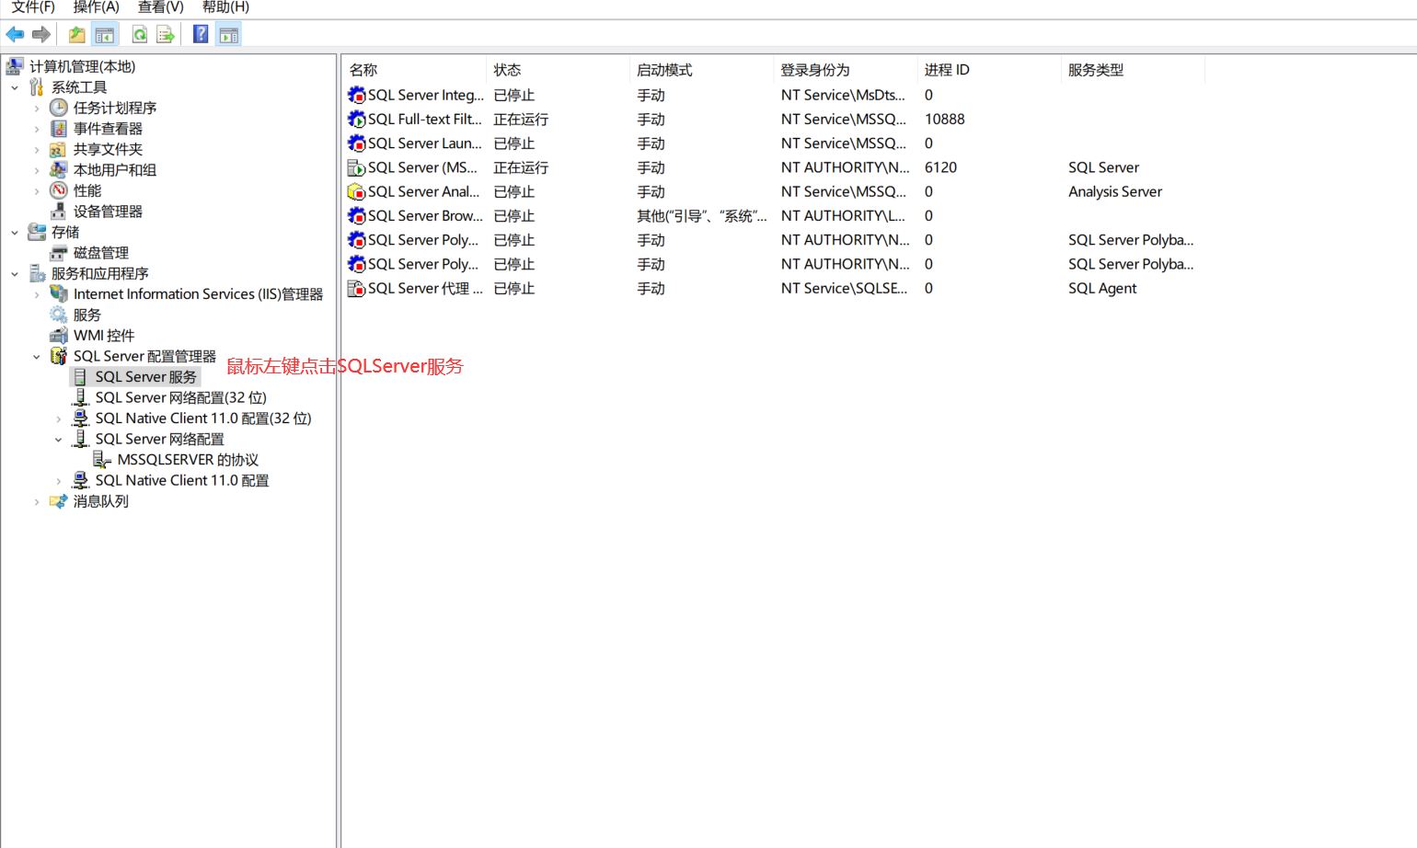Image resolution: width=1417 pixels, height=848 pixels.
Task: Click the folder Up one level icon
Action: point(76,35)
